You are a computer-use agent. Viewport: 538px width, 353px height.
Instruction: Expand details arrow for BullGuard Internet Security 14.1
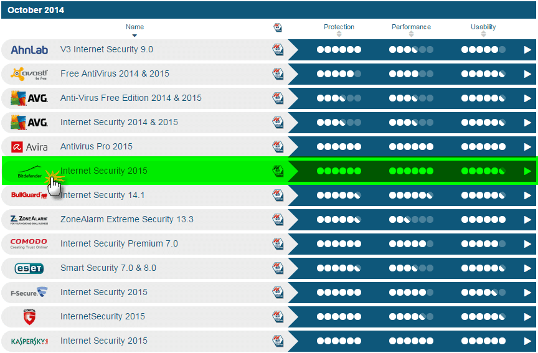pyautogui.click(x=527, y=195)
